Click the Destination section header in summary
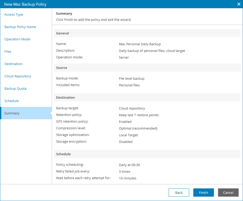The height and width of the screenshot is (201, 243). click(x=65, y=98)
